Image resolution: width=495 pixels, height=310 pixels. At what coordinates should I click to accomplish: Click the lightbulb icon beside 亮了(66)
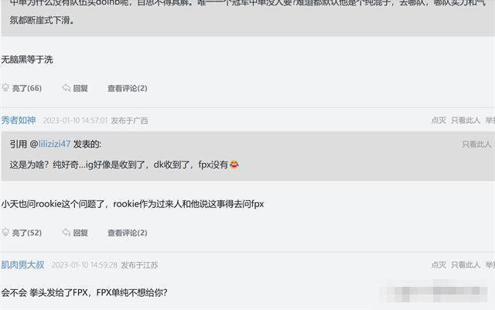click(x=5, y=87)
